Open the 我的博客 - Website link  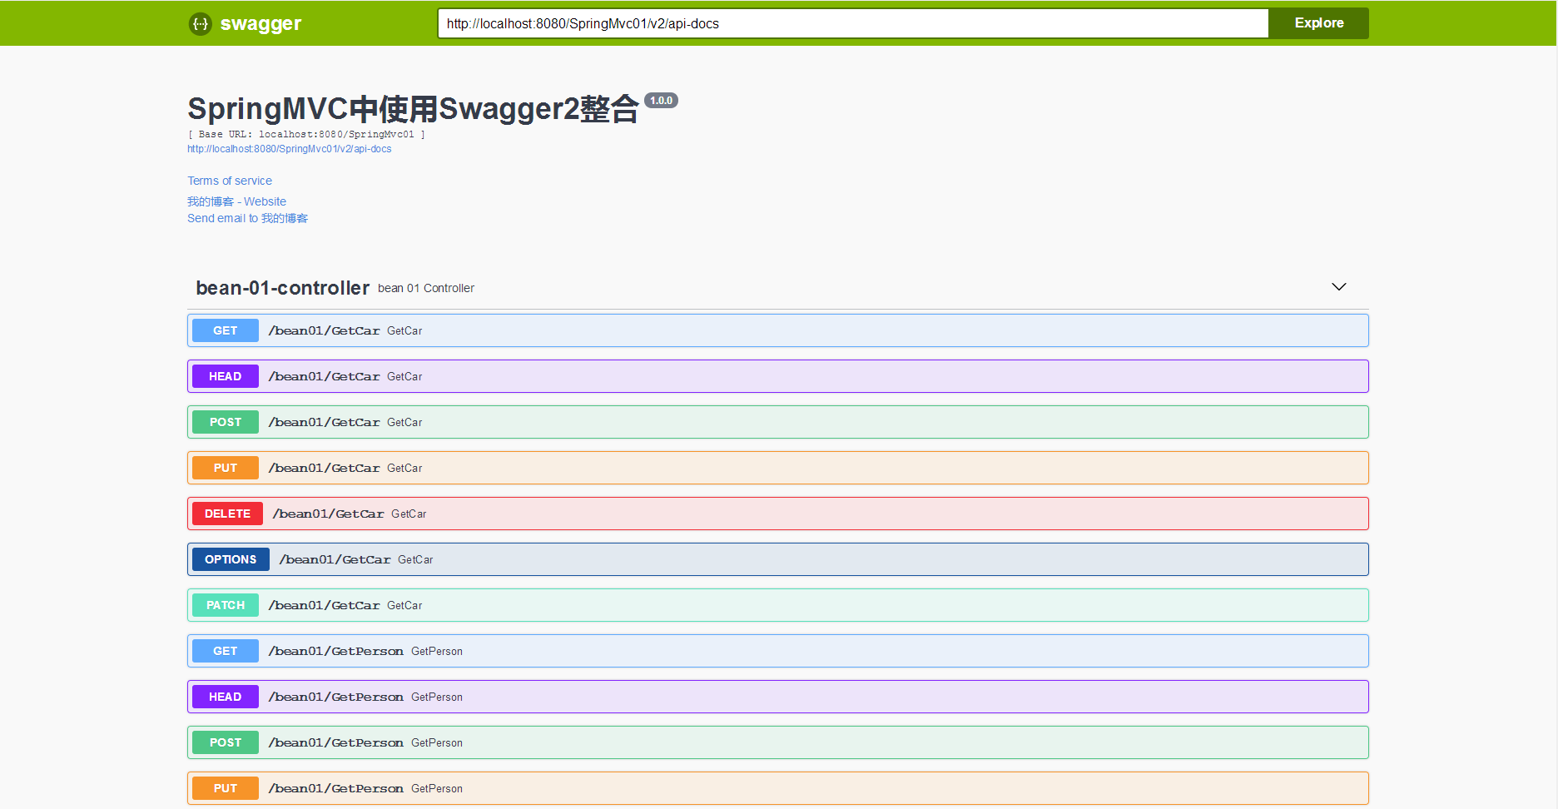pyautogui.click(x=236, y=201)
